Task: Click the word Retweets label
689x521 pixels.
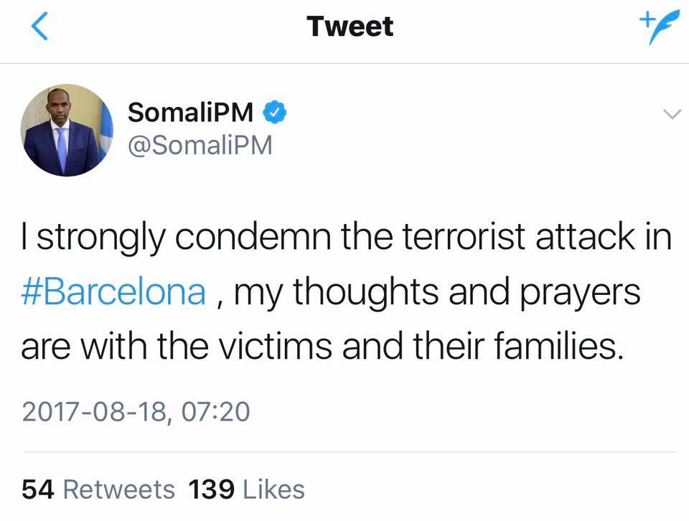Action: [119, 489]
